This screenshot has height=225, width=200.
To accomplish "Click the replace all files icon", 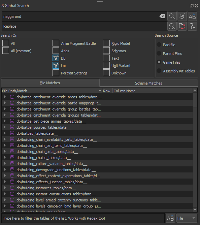I will 182,26.
